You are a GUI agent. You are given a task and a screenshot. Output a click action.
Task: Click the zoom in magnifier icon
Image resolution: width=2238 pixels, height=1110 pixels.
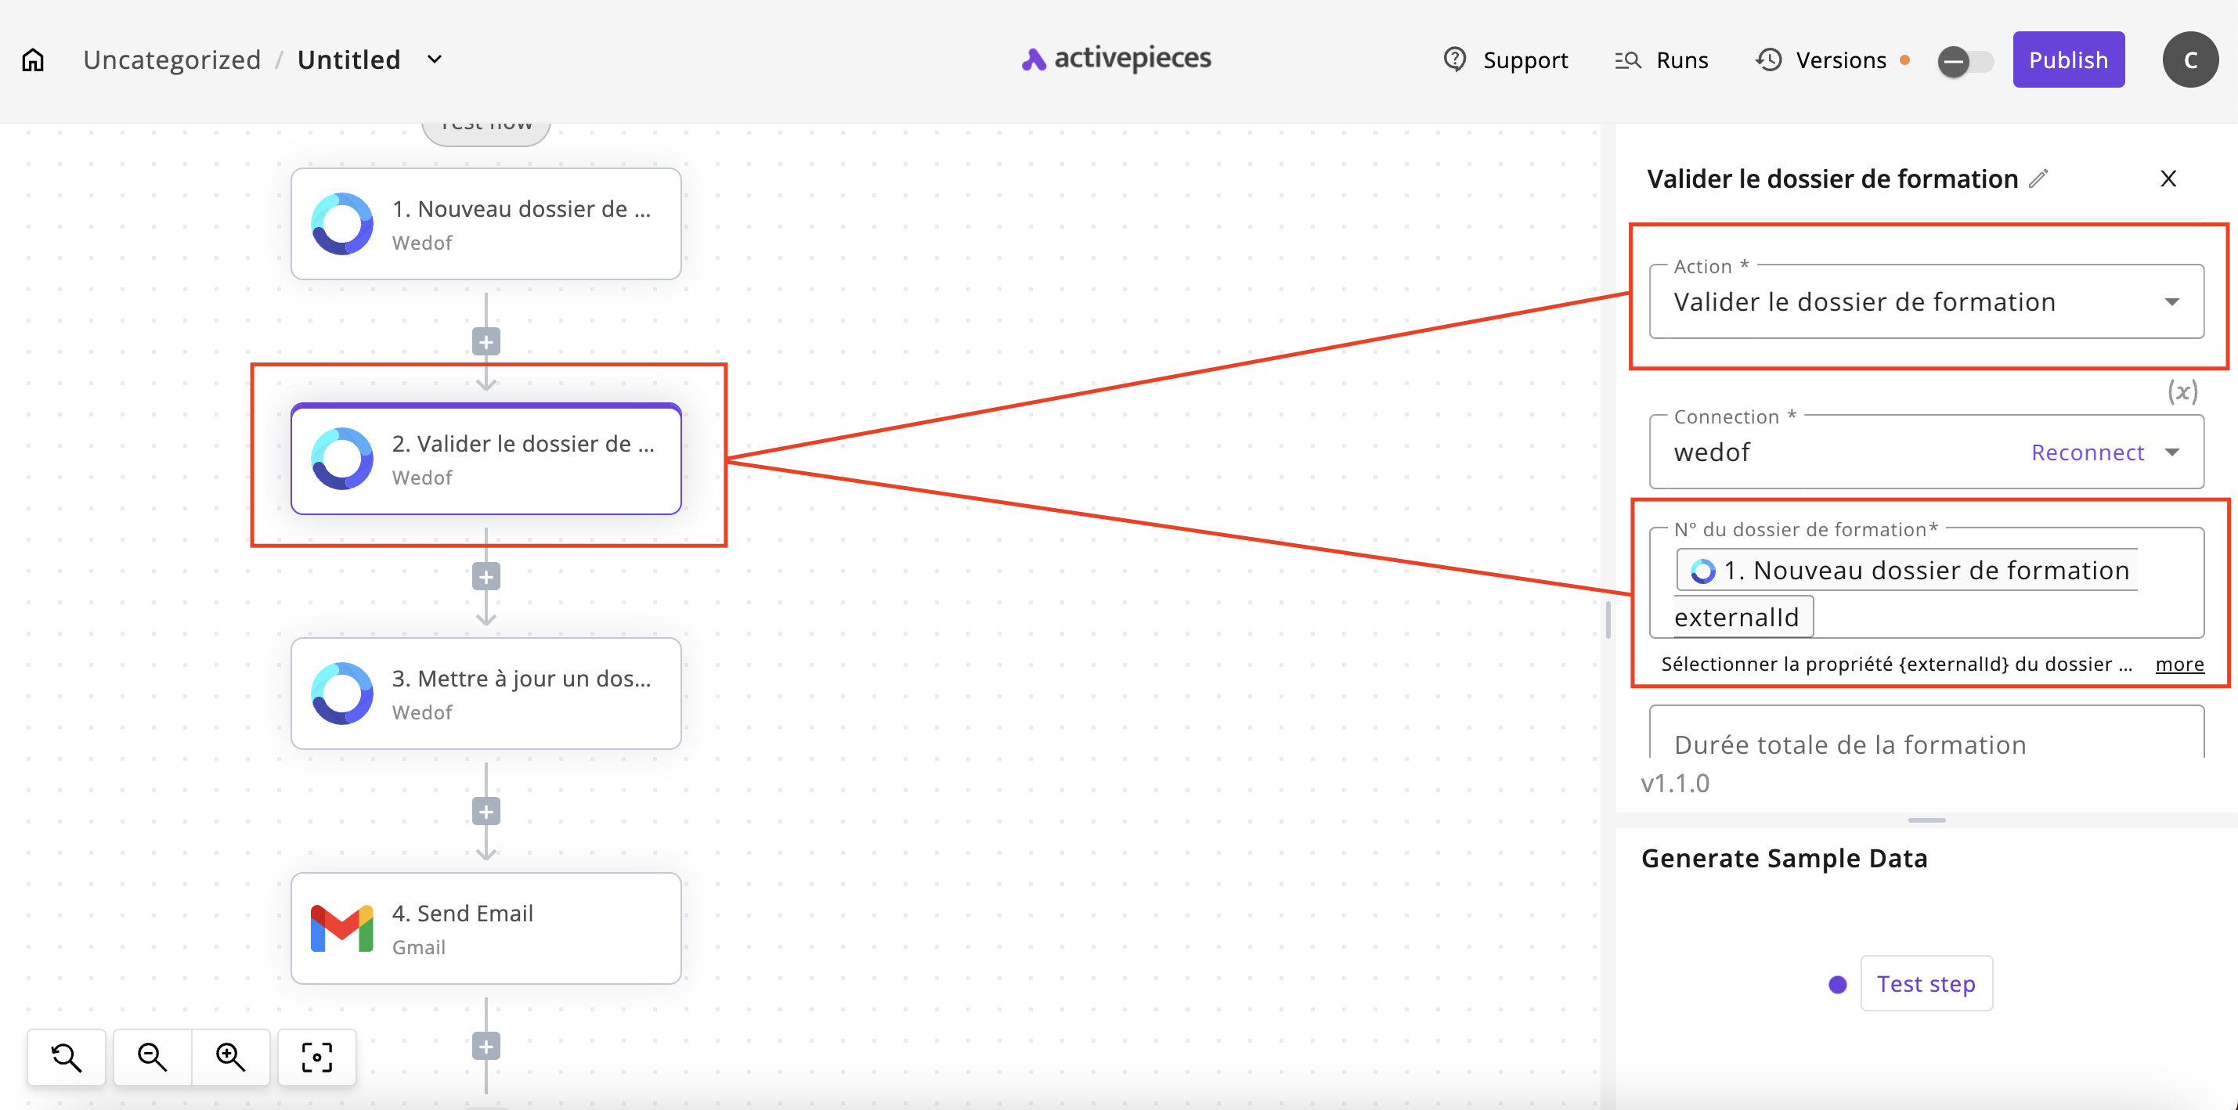230,1056
